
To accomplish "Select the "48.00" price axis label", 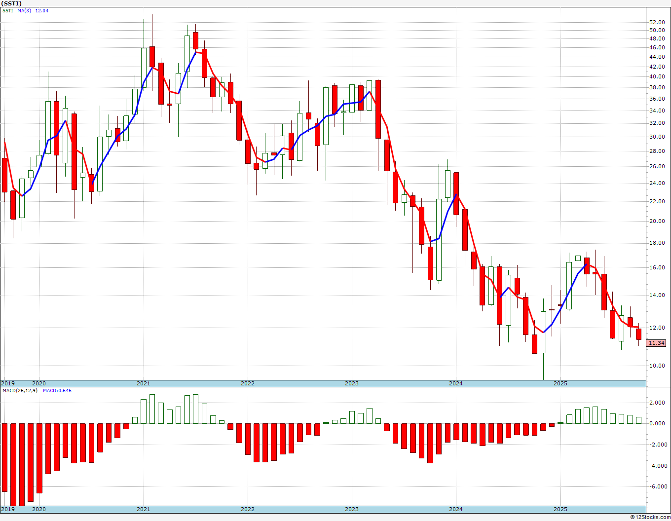I will pos(657,38).
